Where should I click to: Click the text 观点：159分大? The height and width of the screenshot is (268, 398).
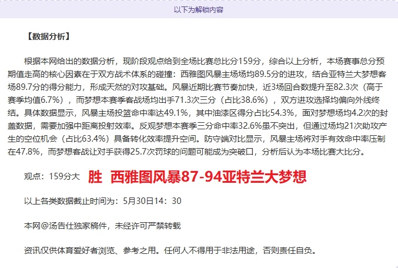(52, 176)
